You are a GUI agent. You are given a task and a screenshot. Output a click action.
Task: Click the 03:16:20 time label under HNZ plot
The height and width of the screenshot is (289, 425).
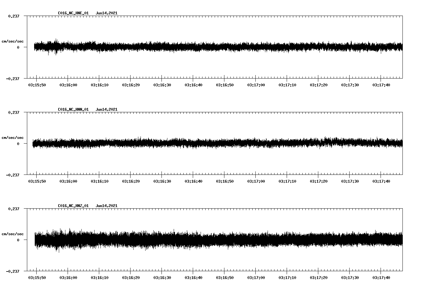click(131, 278)
